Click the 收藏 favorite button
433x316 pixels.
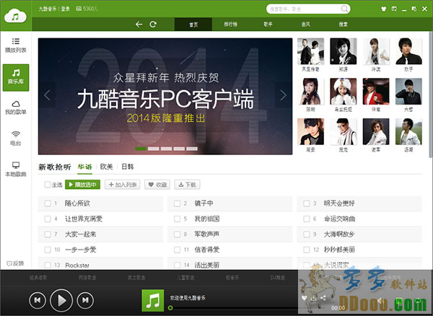[157, 185]
